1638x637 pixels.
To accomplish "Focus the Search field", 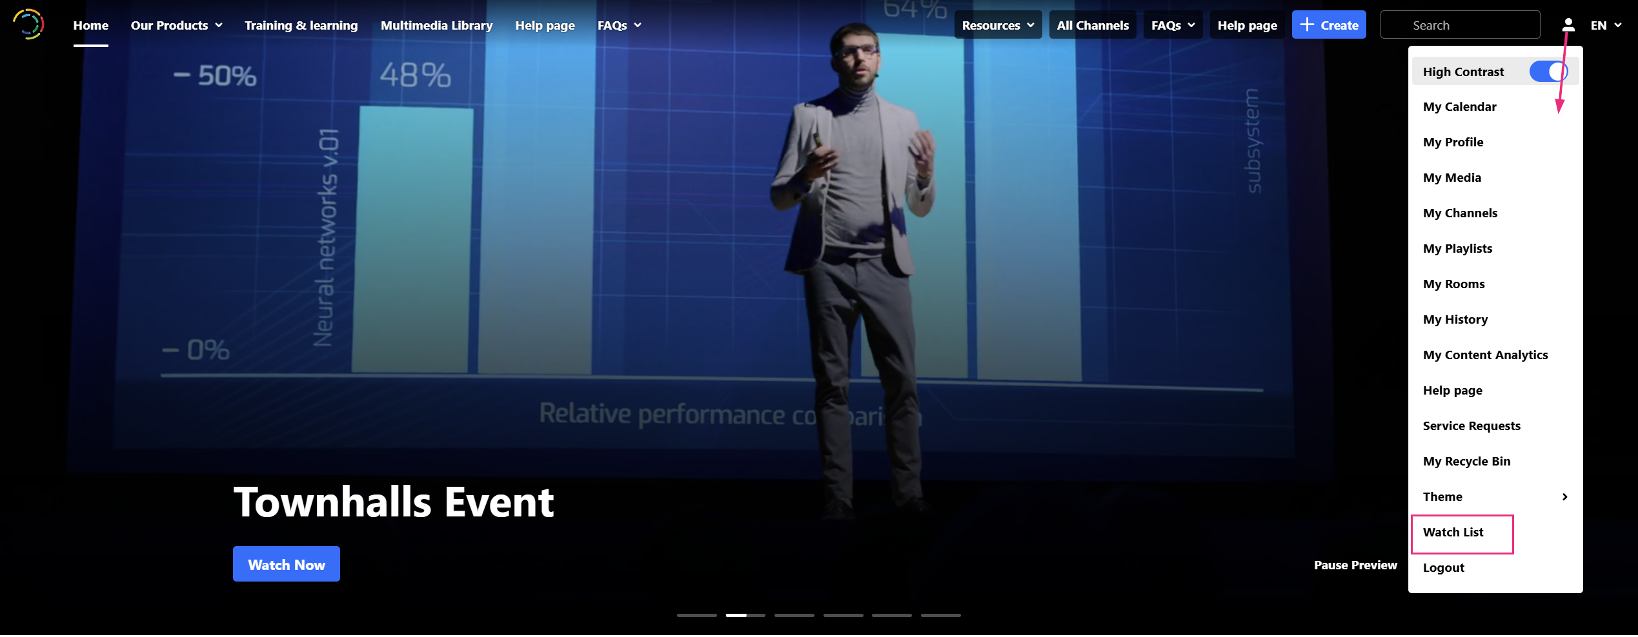I will tap(1460, 25).
